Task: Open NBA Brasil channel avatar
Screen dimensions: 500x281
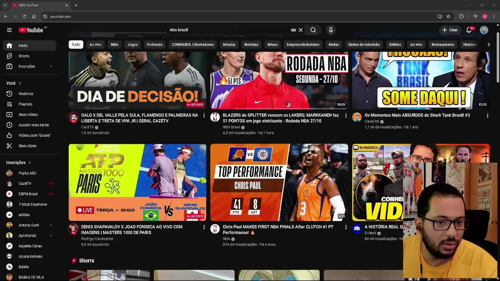Action: [x=215, y=117]
